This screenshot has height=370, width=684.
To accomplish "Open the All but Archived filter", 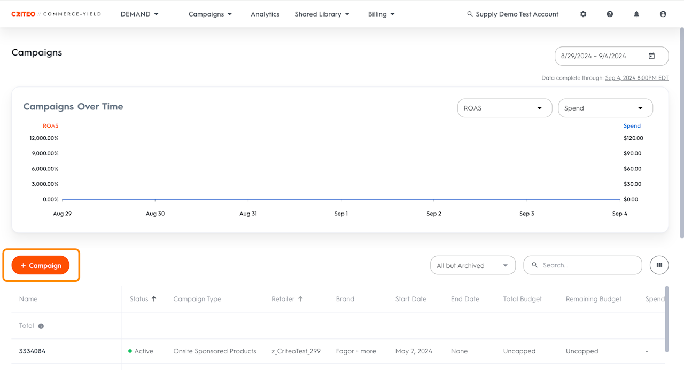I will pyautogui.click(x=472, y=265).
